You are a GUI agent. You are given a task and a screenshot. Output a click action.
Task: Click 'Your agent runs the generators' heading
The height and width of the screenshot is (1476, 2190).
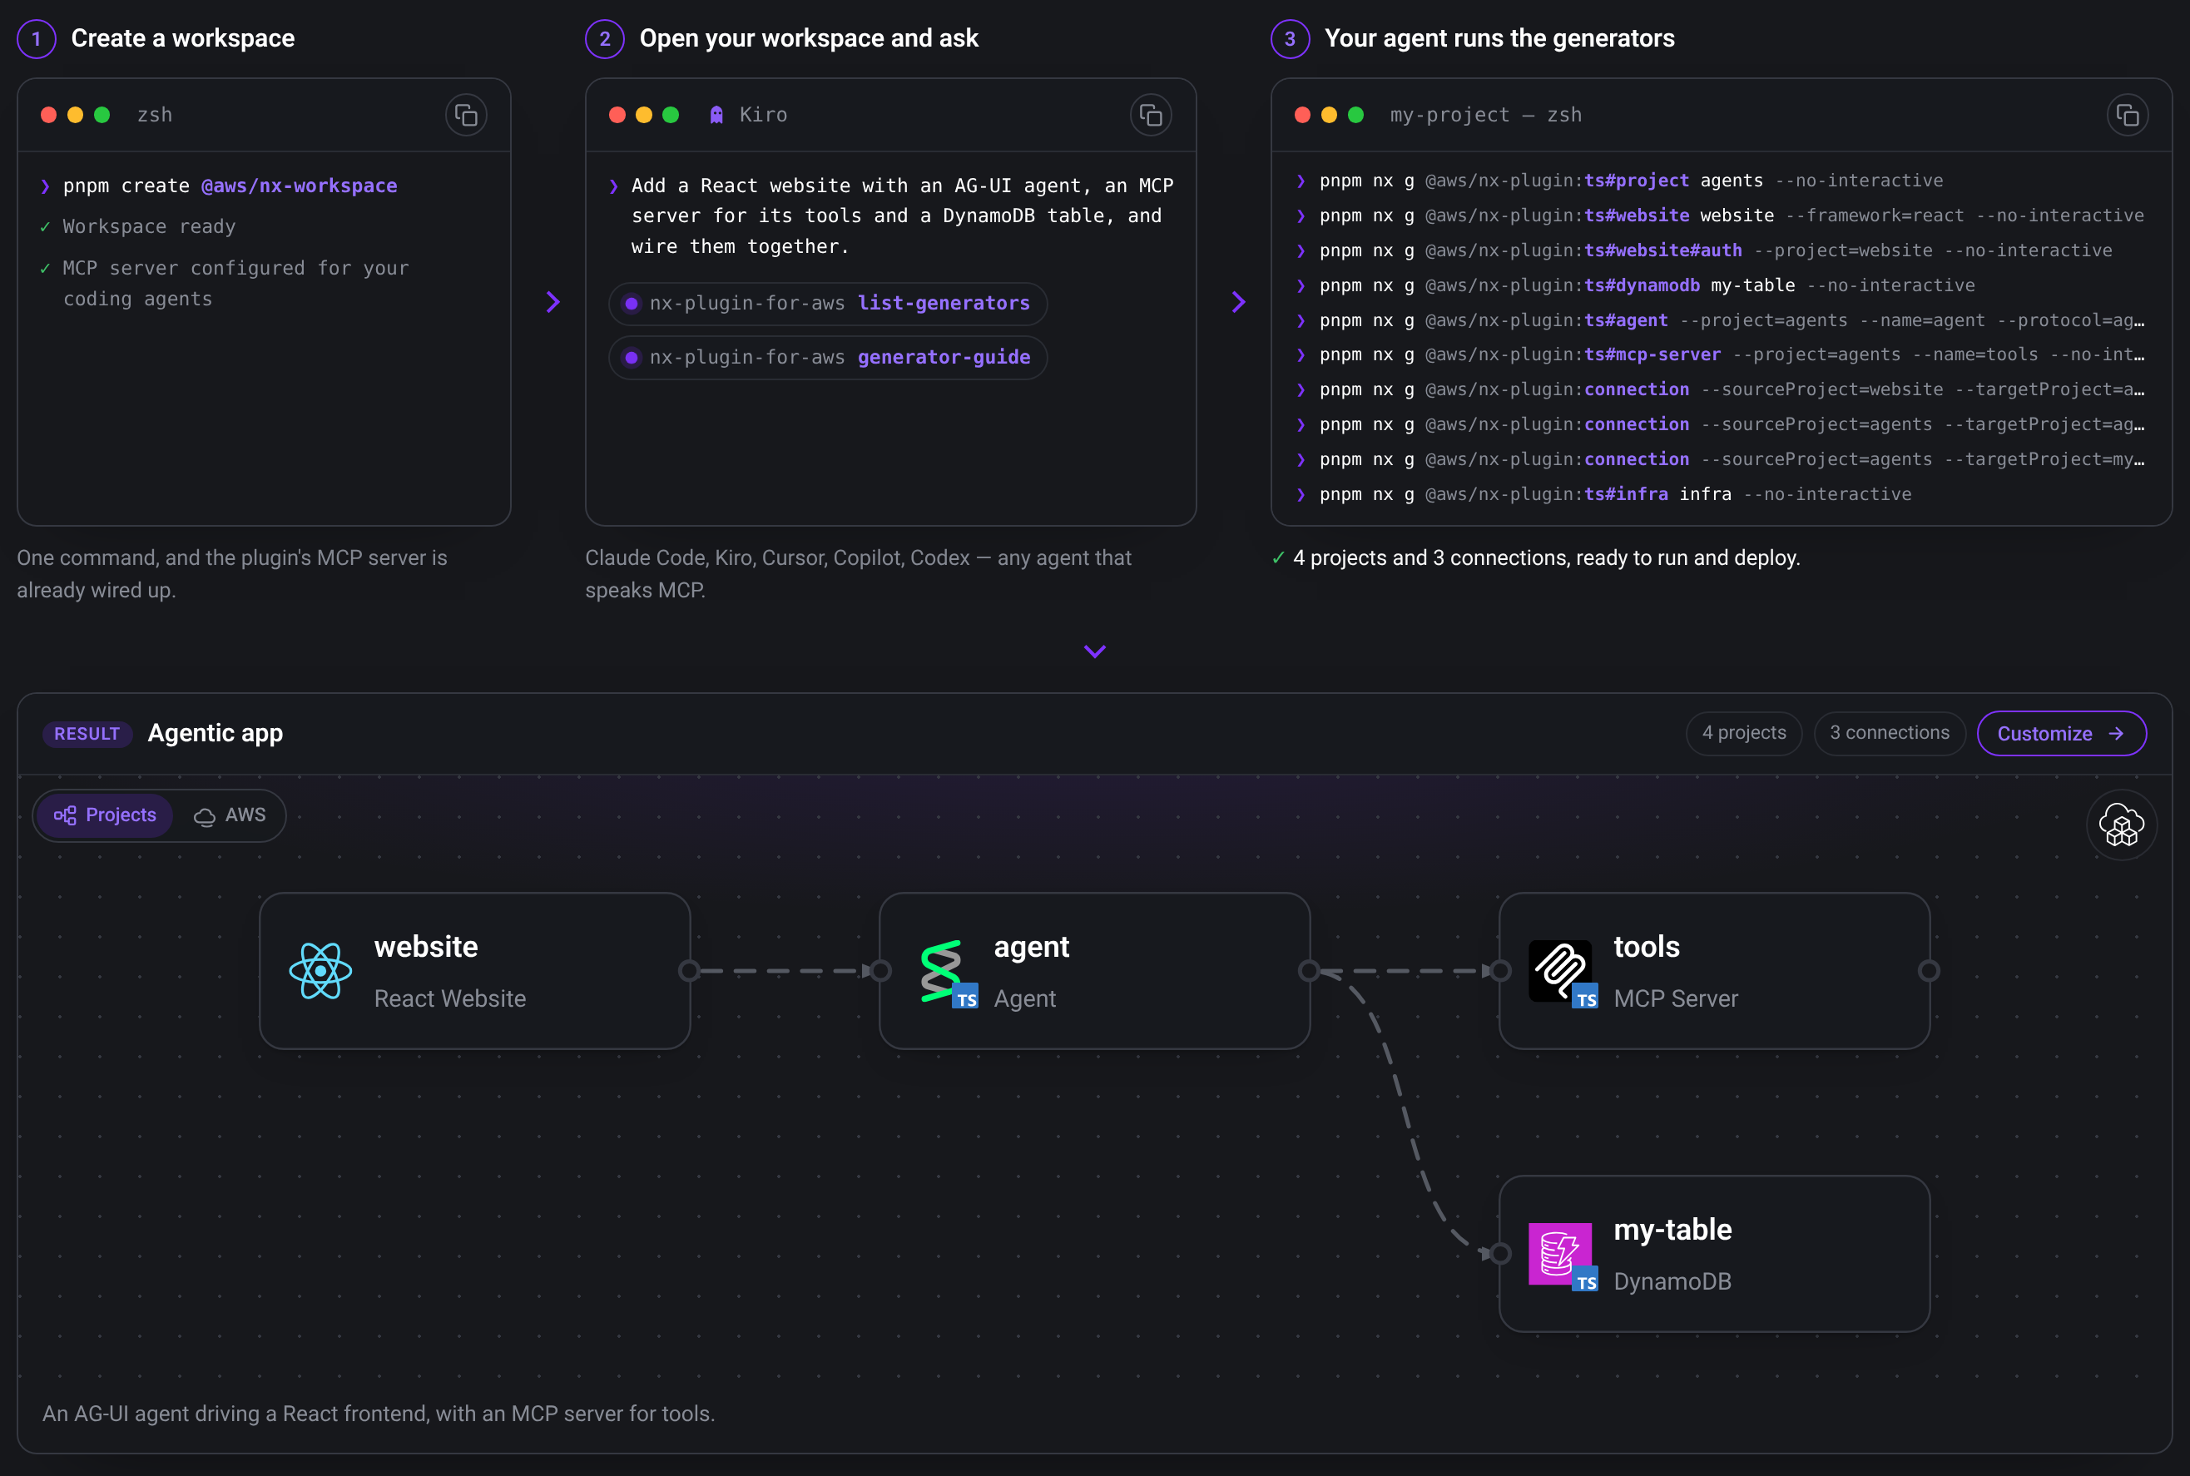point(1499,38)
